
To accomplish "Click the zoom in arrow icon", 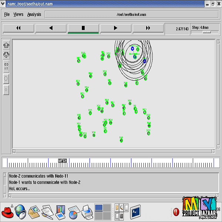I will point(6,46).
